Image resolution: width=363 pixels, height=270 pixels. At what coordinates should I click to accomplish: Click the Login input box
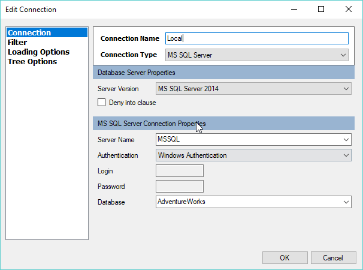pos(180,171)
